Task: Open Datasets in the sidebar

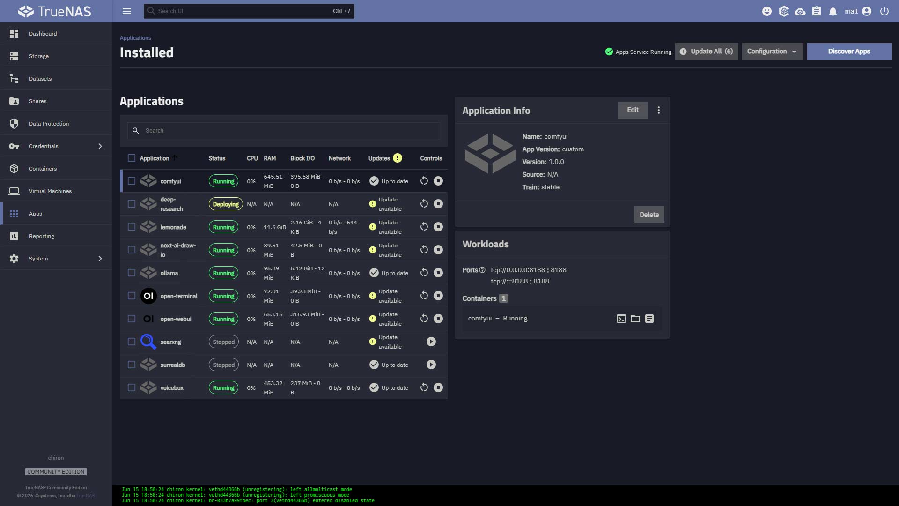Action: (56, 79)
